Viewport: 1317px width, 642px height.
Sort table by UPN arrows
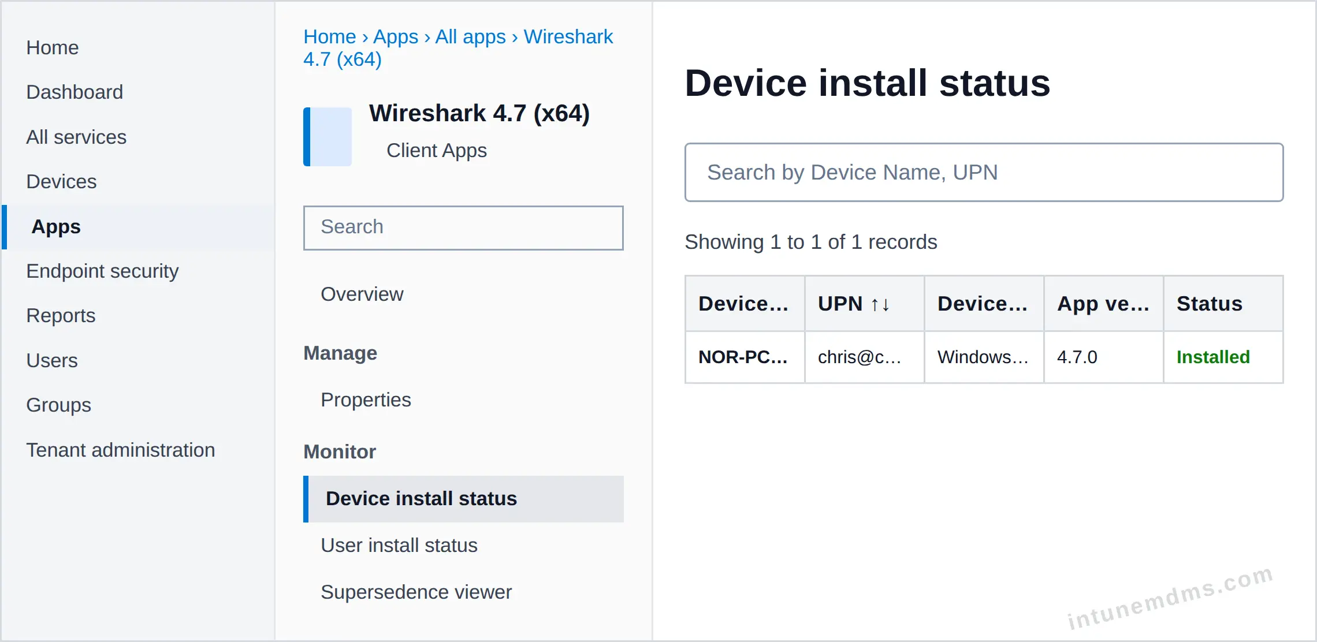click(880, 304)
